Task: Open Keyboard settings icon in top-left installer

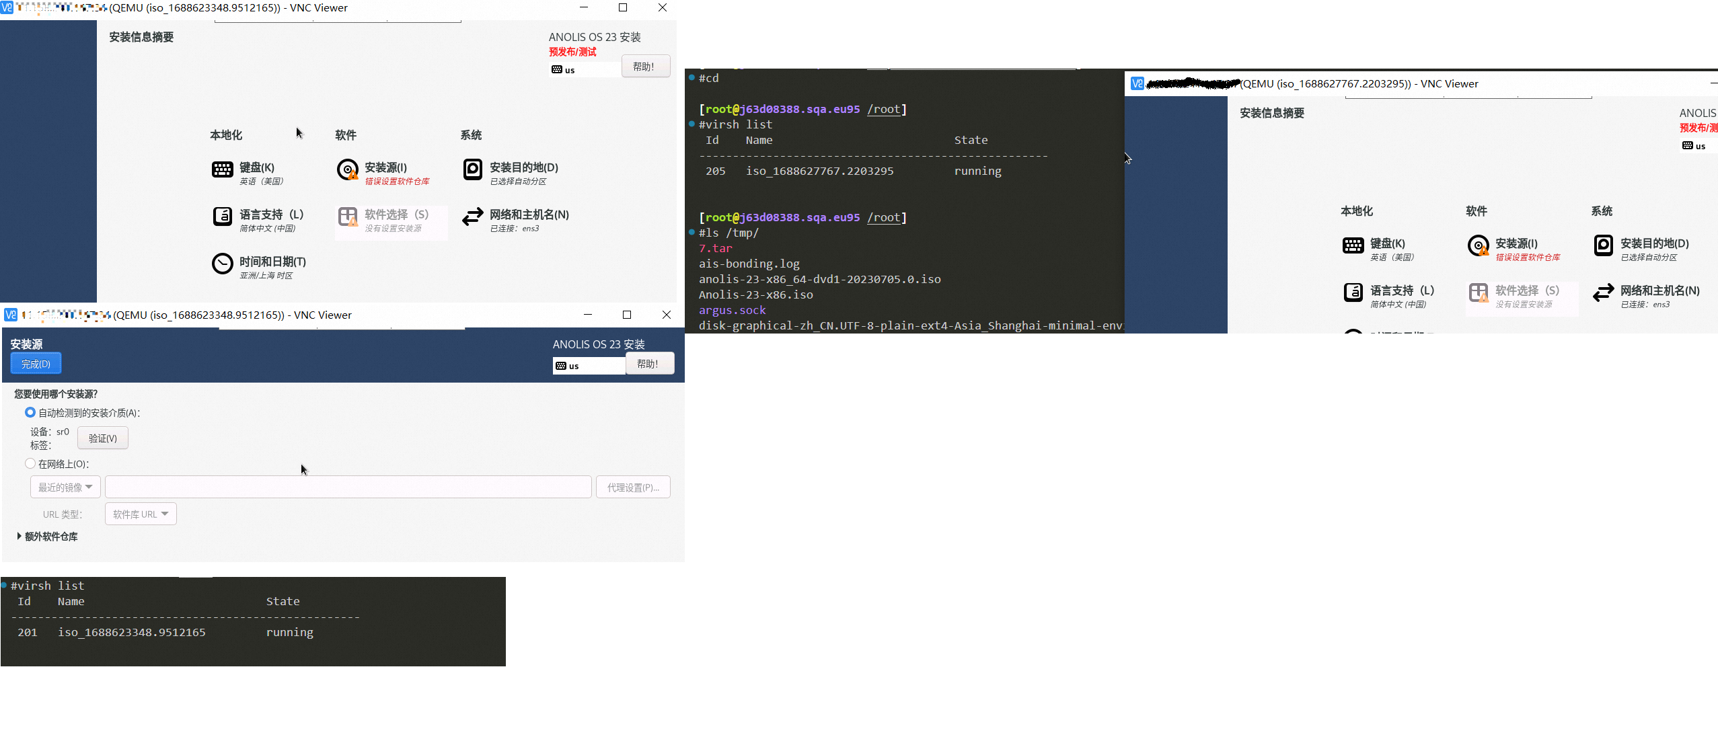Action: 222,169
